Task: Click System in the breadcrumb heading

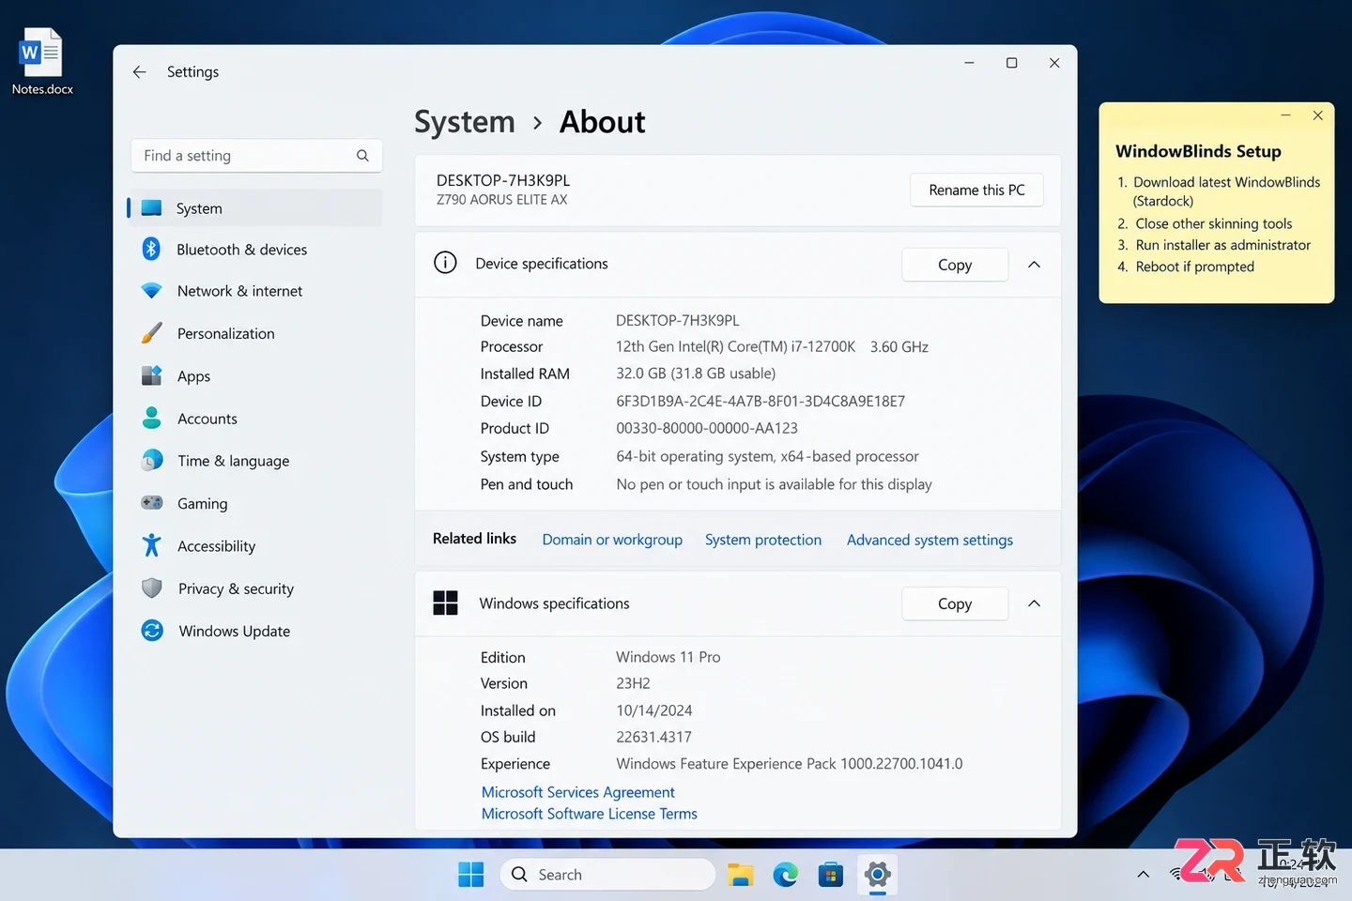Action: 465,122
